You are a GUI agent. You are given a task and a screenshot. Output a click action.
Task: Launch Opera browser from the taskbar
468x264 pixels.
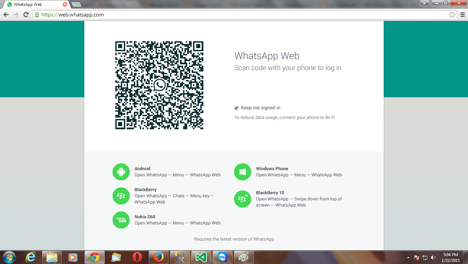pyautogui.click(x=137, y=257)
